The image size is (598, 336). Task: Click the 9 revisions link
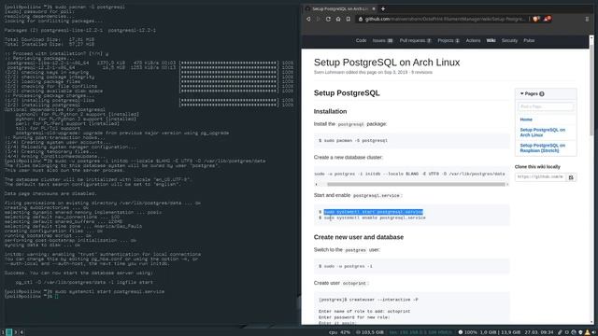pos(421,73)
